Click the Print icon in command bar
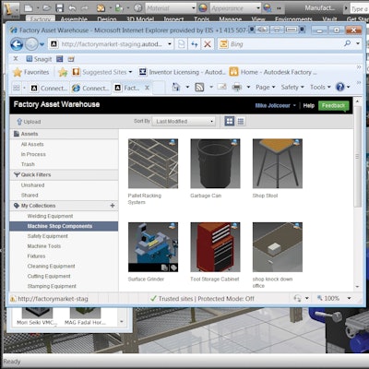Image resolution: width=369 pixels, height=369 pixels. (236, 88)
